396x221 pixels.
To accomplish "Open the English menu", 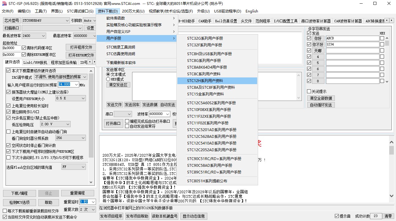I will tap(252, 11).
